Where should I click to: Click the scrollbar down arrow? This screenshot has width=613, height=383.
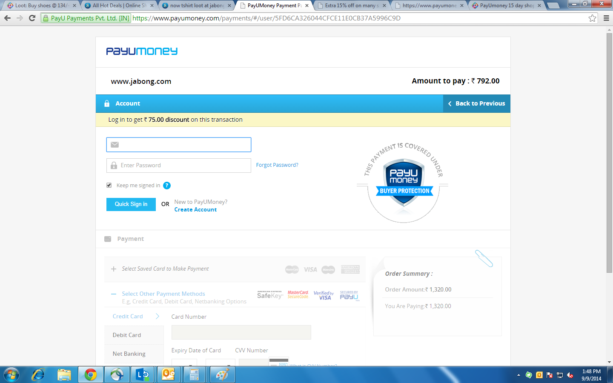[x=609, y=362]
